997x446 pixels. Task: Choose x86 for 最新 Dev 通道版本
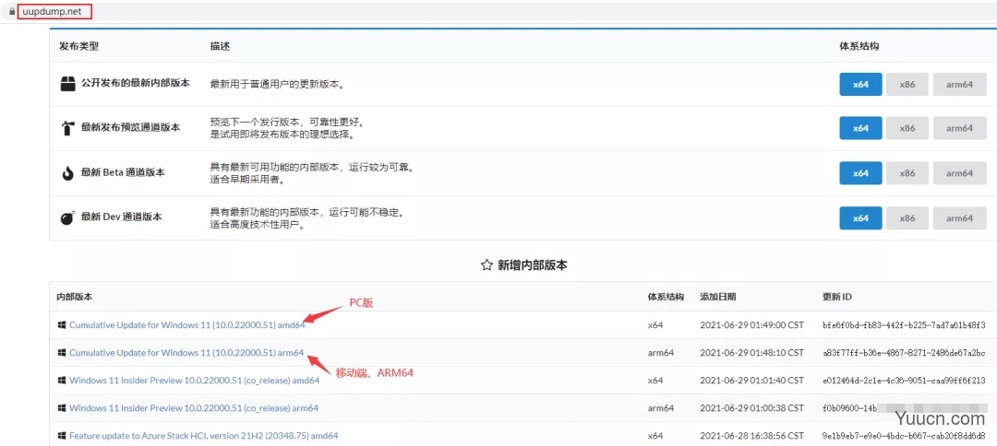(907, 218)
